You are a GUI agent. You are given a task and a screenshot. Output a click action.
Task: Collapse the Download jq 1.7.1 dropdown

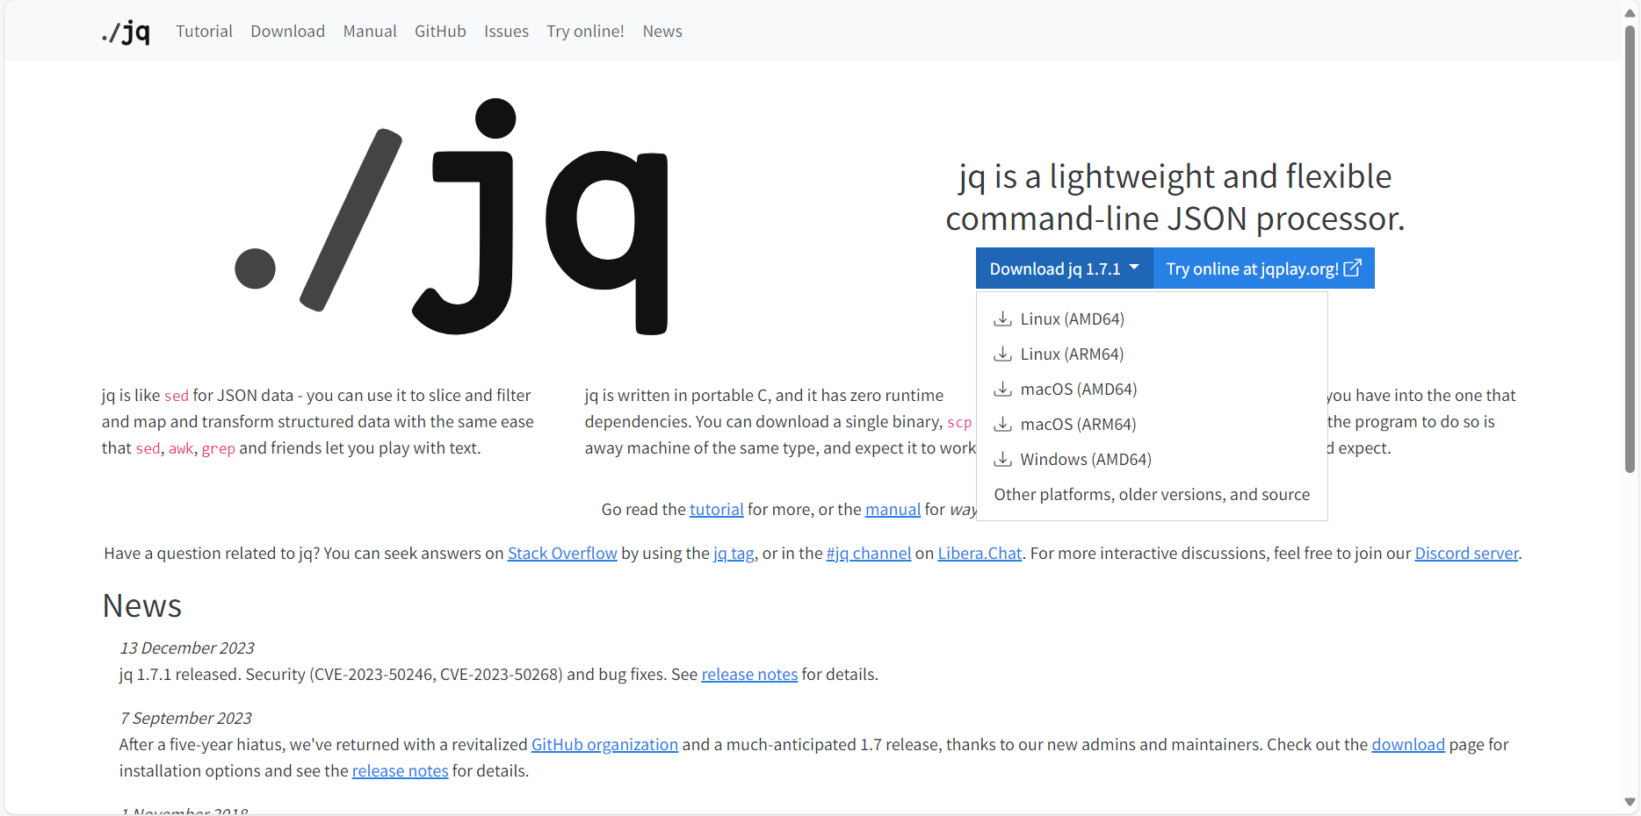(x=1064, y=268)
